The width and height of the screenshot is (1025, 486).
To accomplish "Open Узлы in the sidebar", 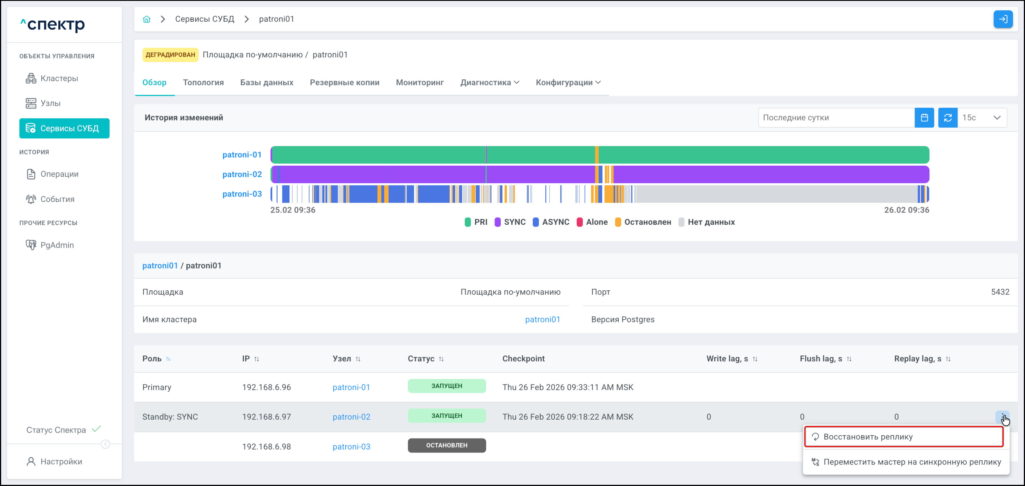I will (50, 103).
